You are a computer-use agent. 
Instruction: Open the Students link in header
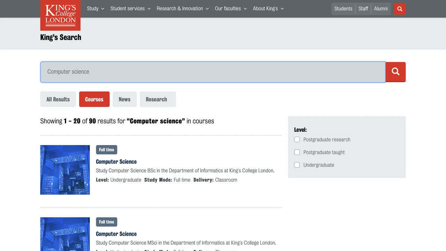click(343, 9)
